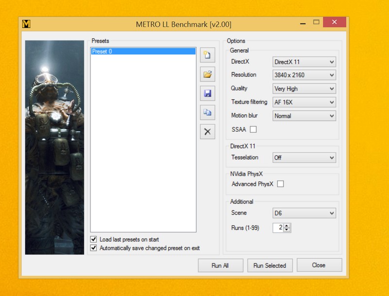The width and height of the screenshot is (389, 296).
Task: Uncheck Load last presets on start
Action: tap(93, 240)
